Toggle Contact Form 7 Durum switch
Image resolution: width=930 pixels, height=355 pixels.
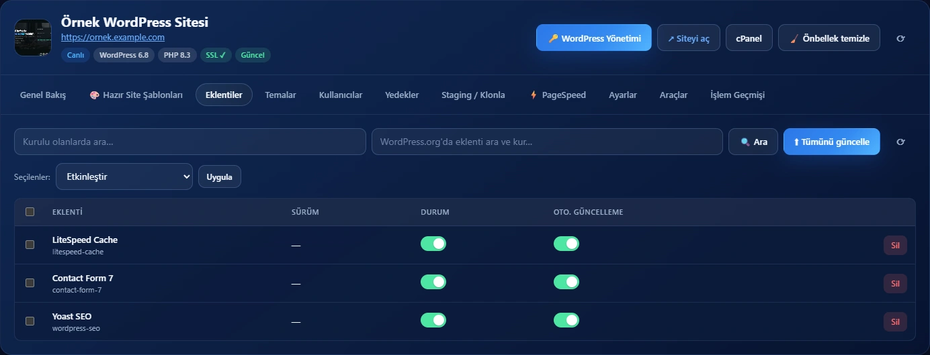(x=433, y=282)
